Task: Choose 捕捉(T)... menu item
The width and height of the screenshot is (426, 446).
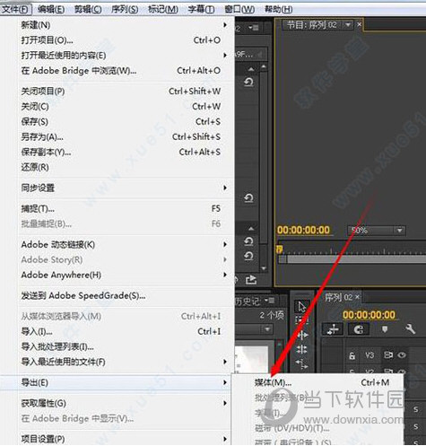Action: (x=121, y=208)
